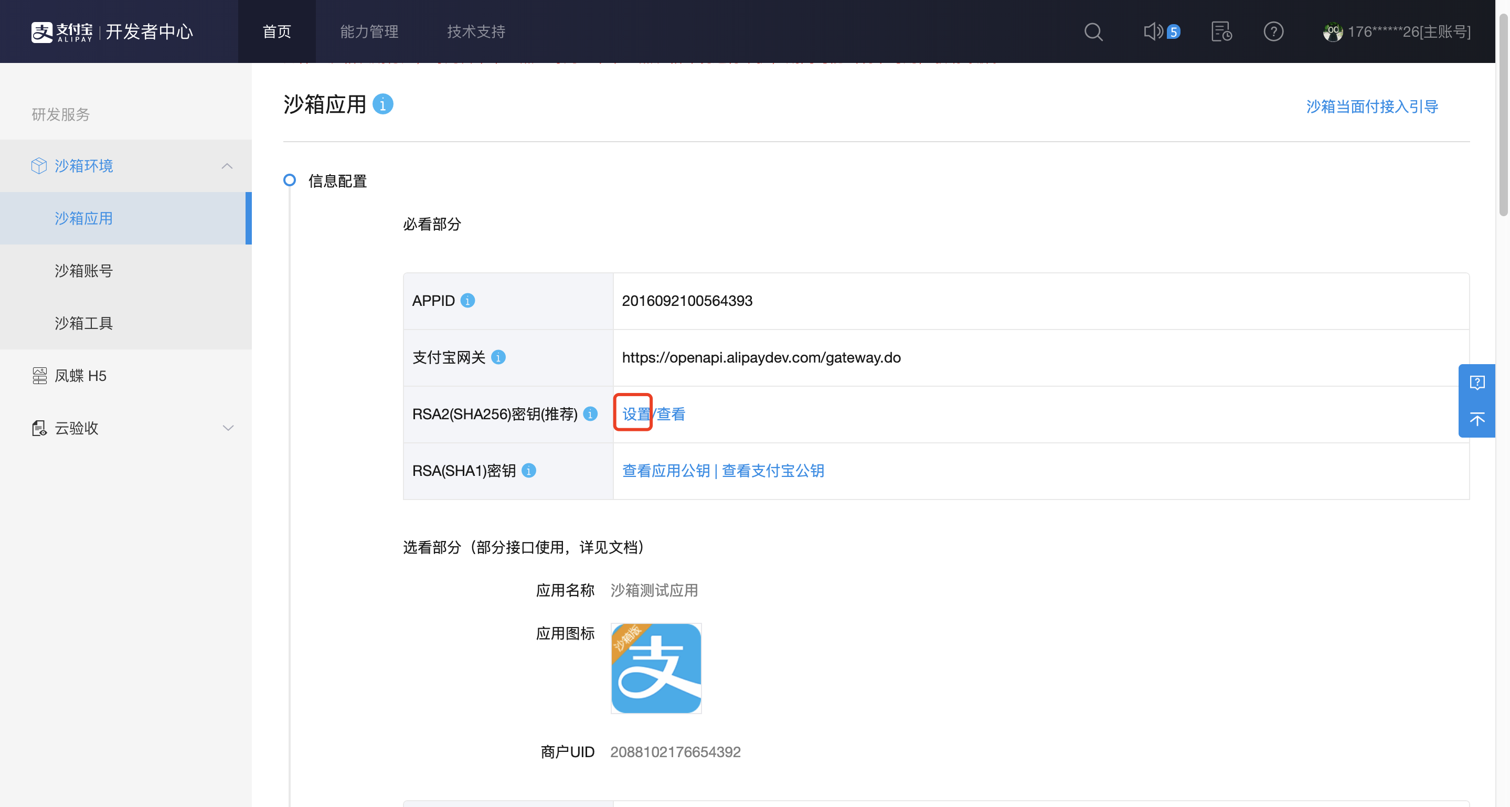Viewport: 1510px width, 807px height.
Task: Click the Alipay developer center logo
Action: pyautogui.click(x=111, y=31)
